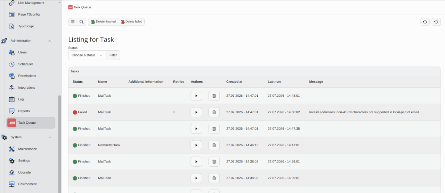Collapse the Administration section chevron
The width and height of the screenshot is (445, 193).
click(x=50, y=41)
